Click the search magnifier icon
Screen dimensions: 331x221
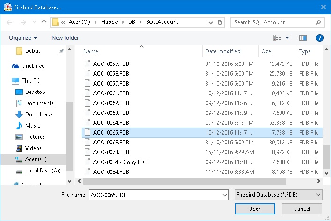[x=318, y=22]
